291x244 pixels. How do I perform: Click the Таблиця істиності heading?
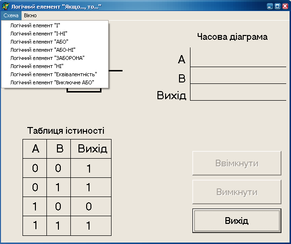(66, 131)
